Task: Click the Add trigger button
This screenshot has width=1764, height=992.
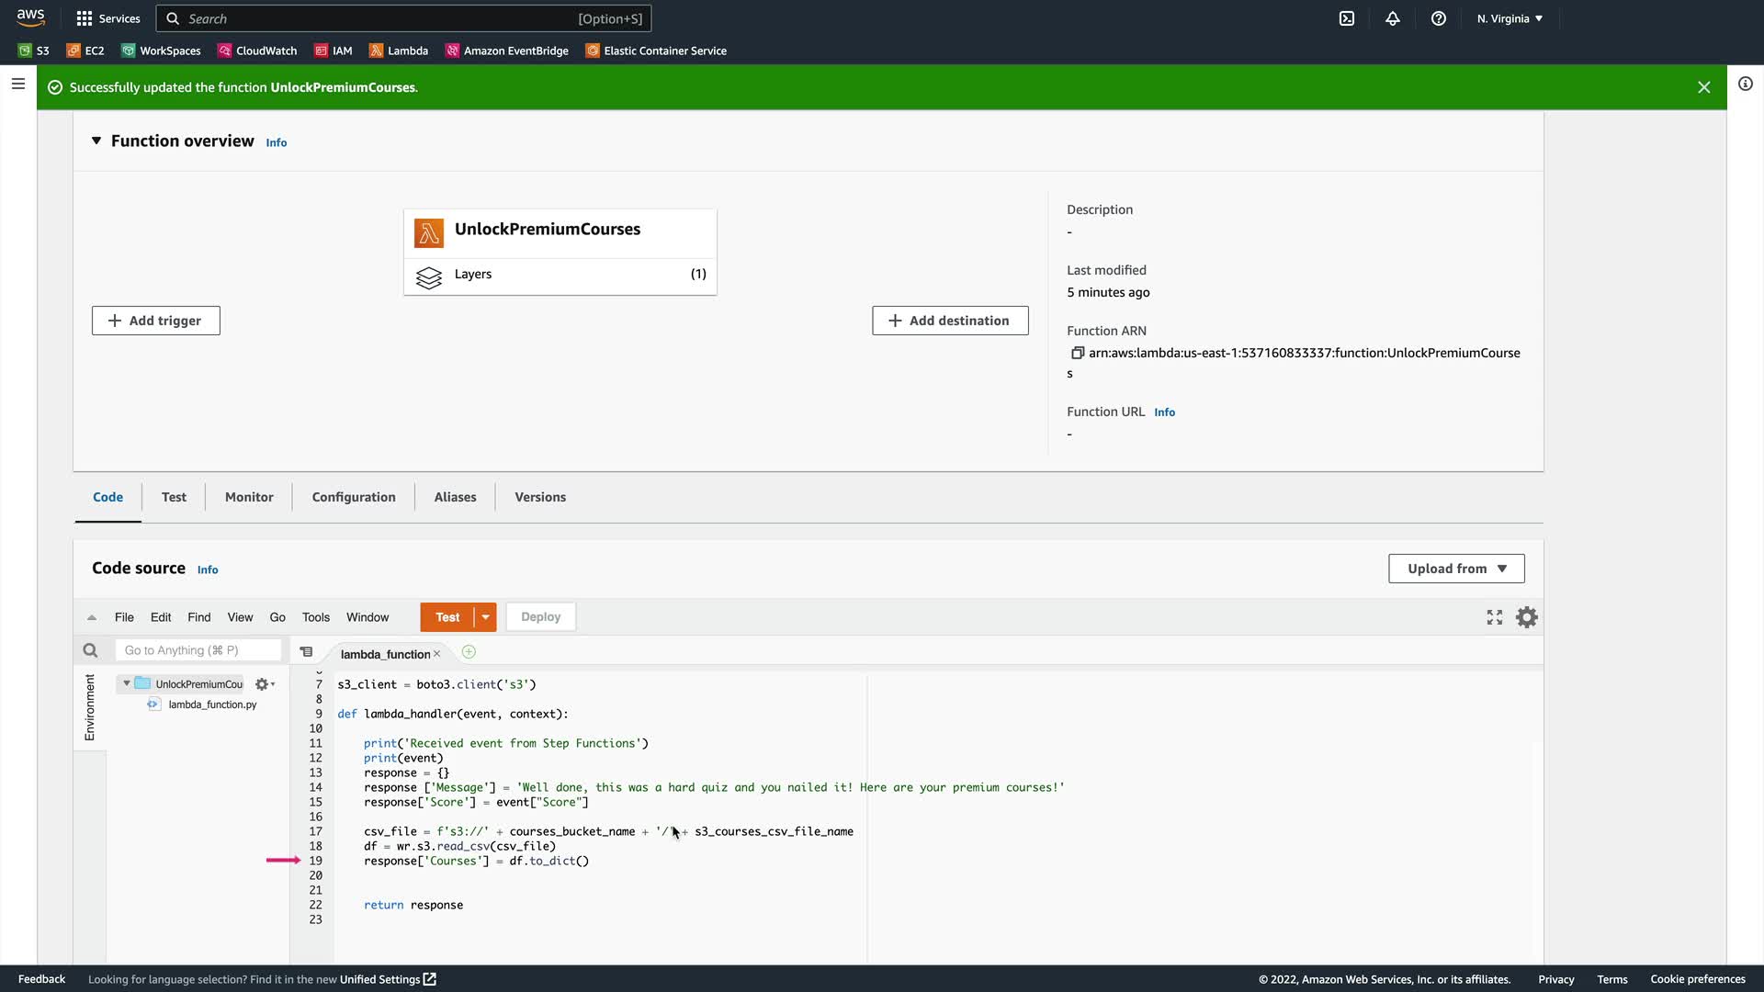Action: point(156,321)
